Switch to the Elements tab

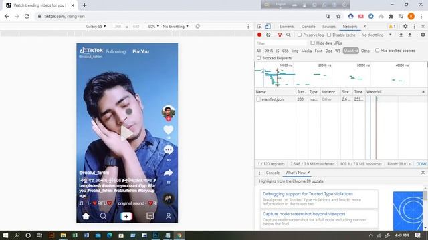point(287,27)
